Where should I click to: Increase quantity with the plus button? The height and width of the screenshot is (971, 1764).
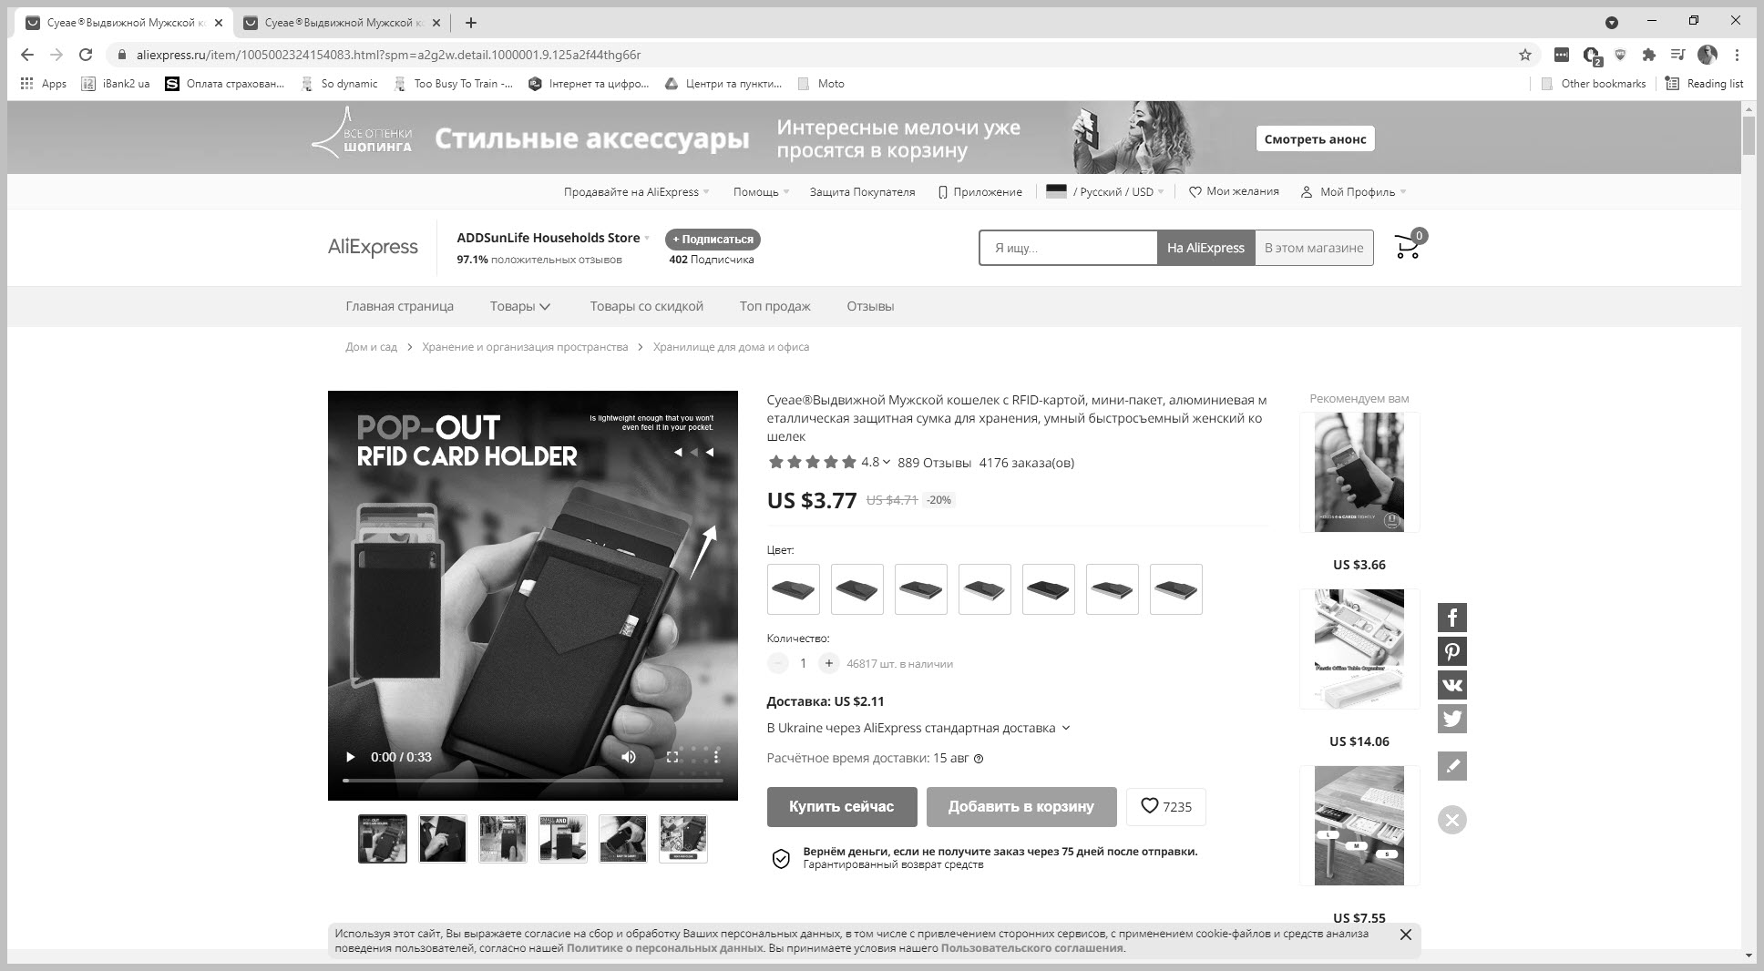(x=828, y=663)
